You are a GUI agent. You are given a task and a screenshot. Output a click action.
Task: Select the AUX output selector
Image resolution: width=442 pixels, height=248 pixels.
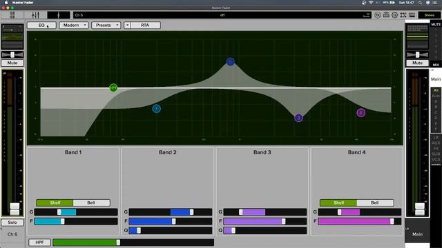(436, 143)
